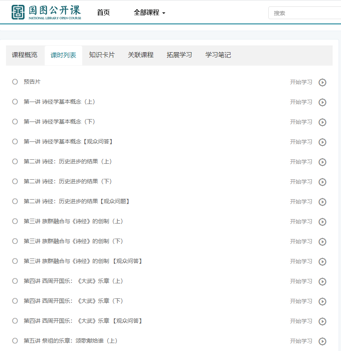Open the 全部课程 dropdown menu
Image resolution: width=341 pixels, height=351 pixels.
149,12
